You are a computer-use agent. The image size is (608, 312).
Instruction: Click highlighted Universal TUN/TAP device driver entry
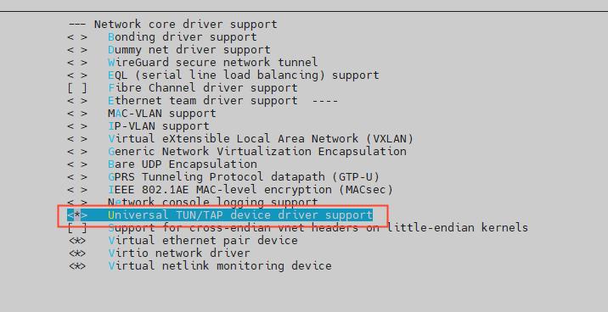point(220,214)
